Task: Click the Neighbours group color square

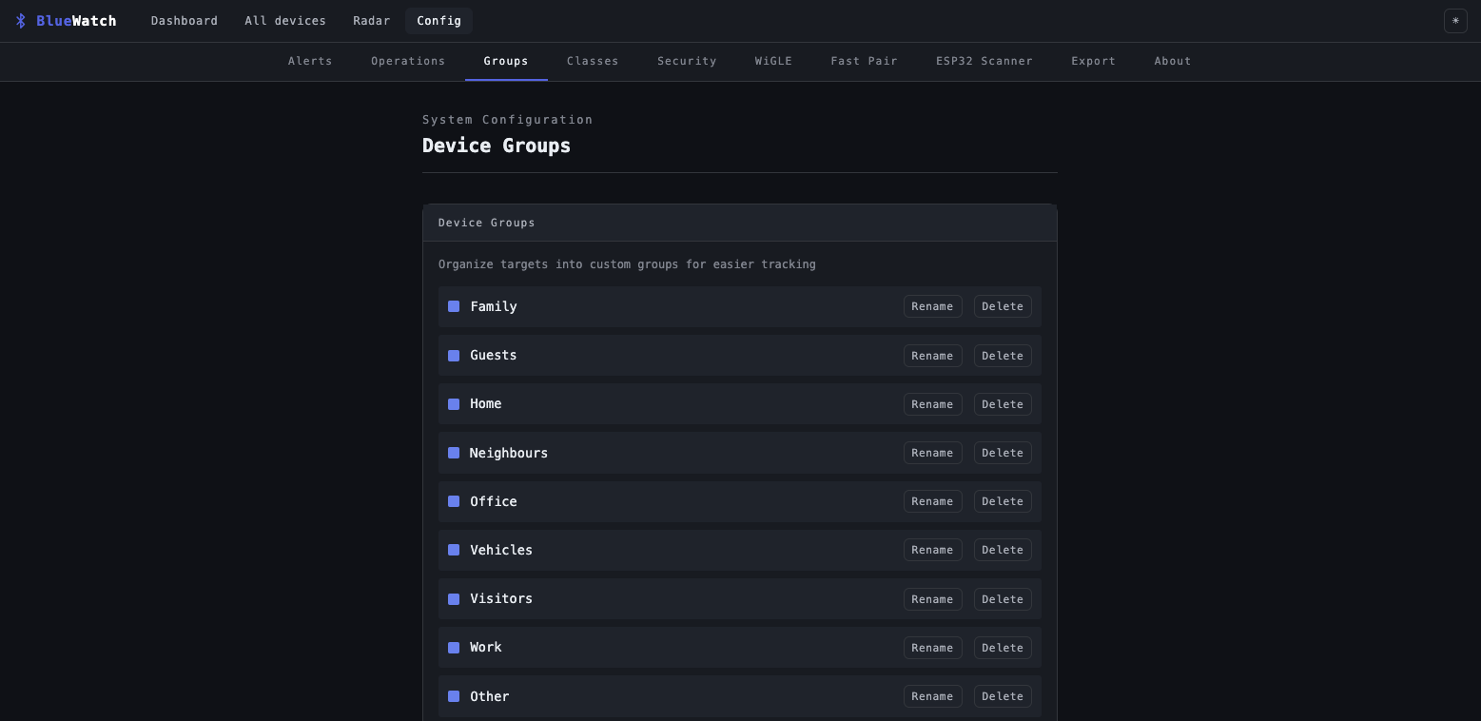Action: pyautogui.click(x=454, y=453)
